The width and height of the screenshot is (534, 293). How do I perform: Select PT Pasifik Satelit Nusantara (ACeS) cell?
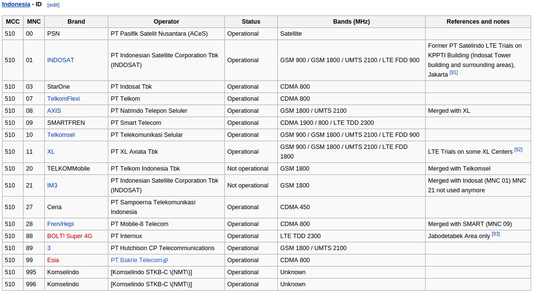(166, 34)
